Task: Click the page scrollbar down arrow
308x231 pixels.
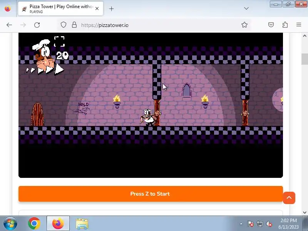Action: click(305, 212)
